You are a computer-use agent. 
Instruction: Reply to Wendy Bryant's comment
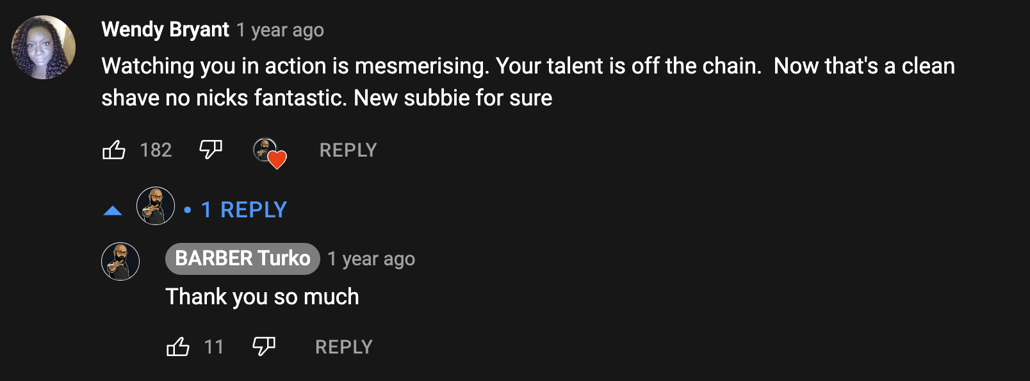[348, 150]
